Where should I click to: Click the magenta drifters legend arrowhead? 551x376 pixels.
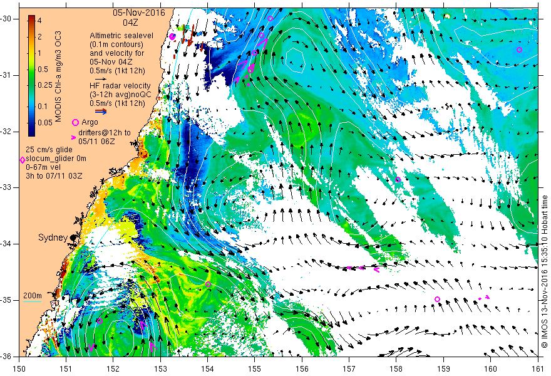pyautogui.click(x=73, y=137)
